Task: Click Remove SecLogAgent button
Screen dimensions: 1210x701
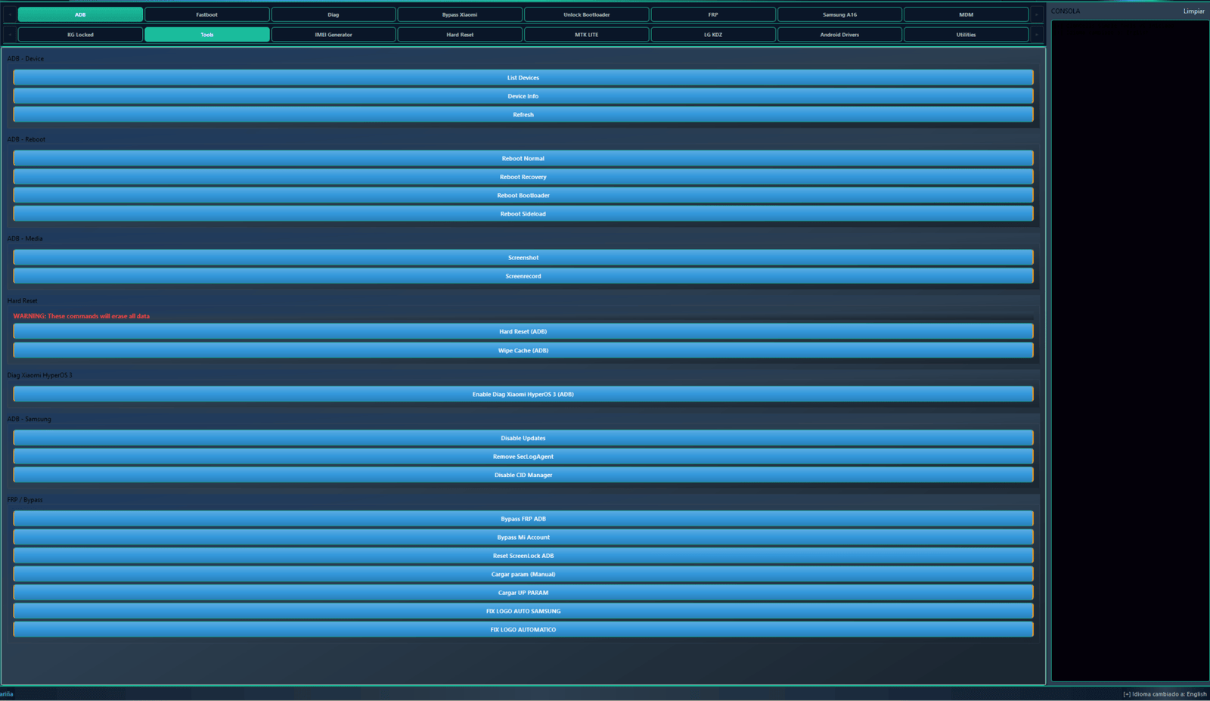Action: tap(523, 457)
